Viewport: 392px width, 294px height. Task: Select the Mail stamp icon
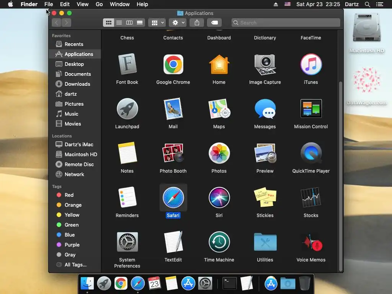coord(173,109)
